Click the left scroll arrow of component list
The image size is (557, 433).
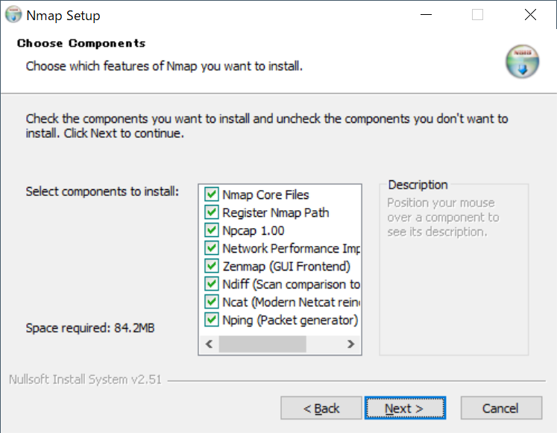tap(209, 344)
